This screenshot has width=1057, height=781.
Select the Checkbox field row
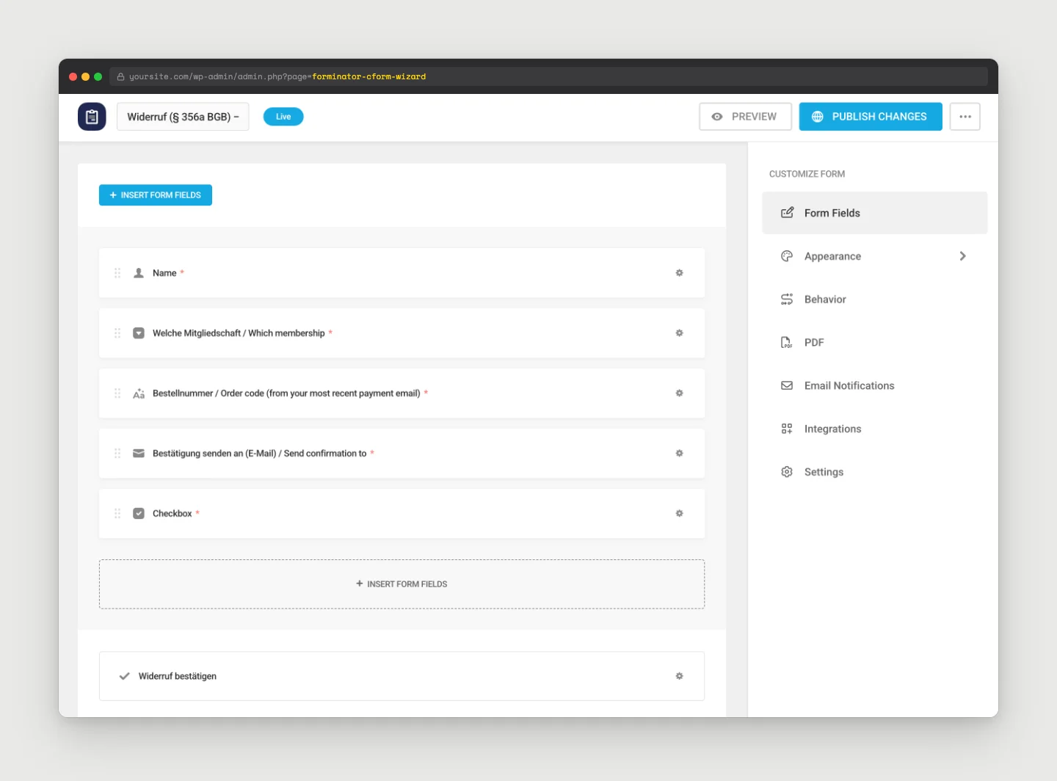[402, 514]
